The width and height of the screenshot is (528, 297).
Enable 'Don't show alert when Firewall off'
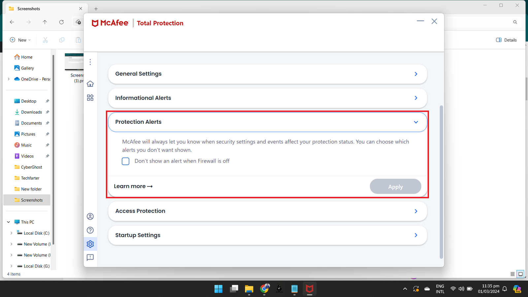(x=125, y=161)
